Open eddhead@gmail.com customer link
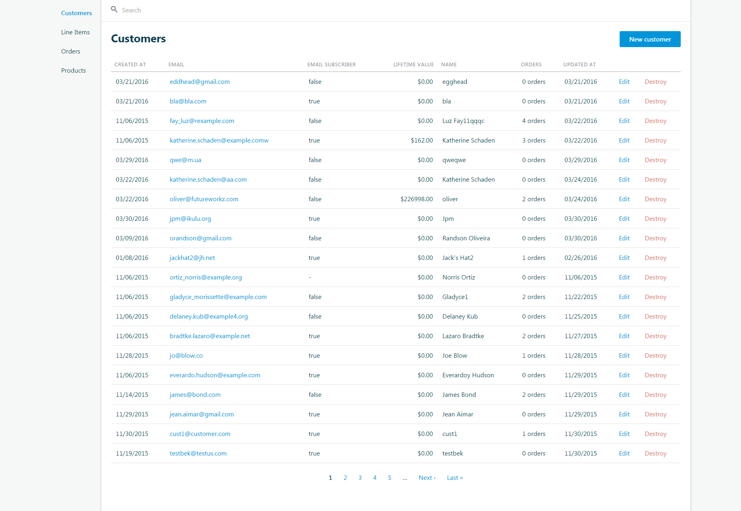This screenshot has width=741, height=511. pos(200,82)
